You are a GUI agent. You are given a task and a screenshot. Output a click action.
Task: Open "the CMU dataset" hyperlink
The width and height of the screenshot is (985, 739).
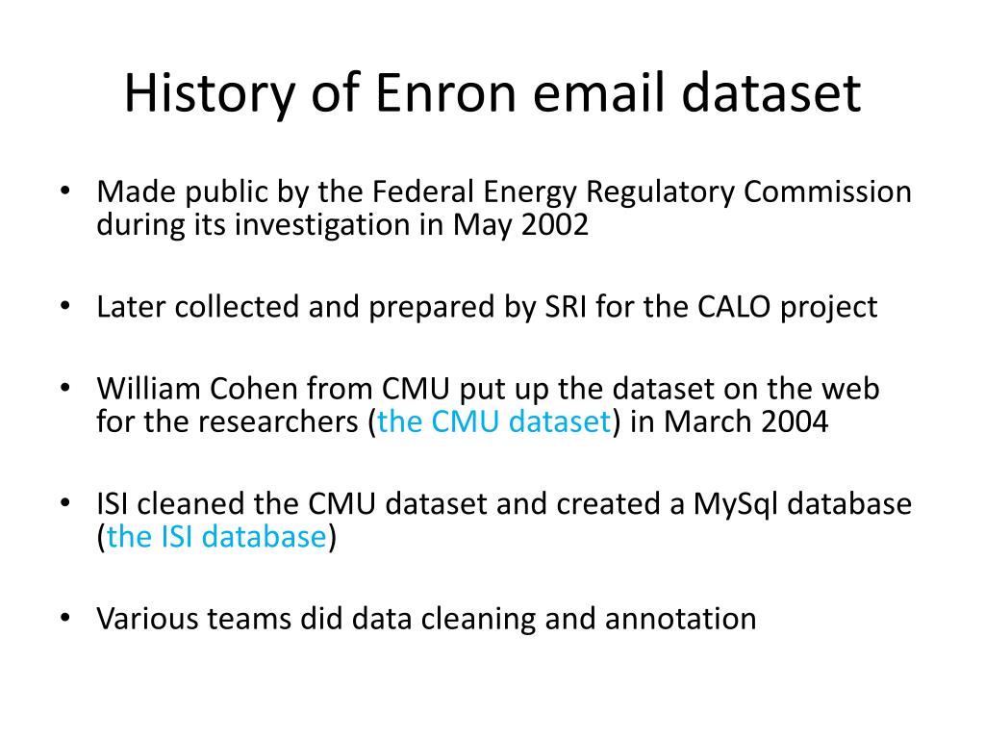coord(493,421)
